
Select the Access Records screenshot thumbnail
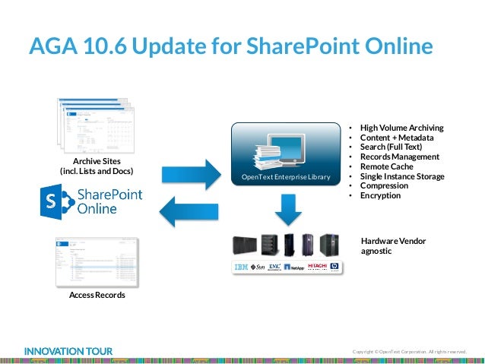(97, 262)
